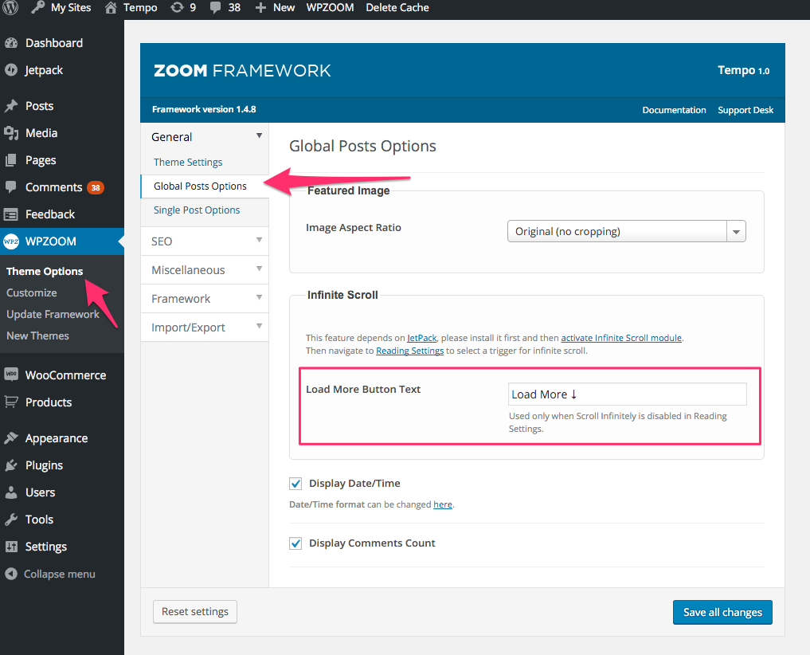Open My Sites key icon
Screen dimensions: 810x655
pyautogui.click(x=37, y=8)
